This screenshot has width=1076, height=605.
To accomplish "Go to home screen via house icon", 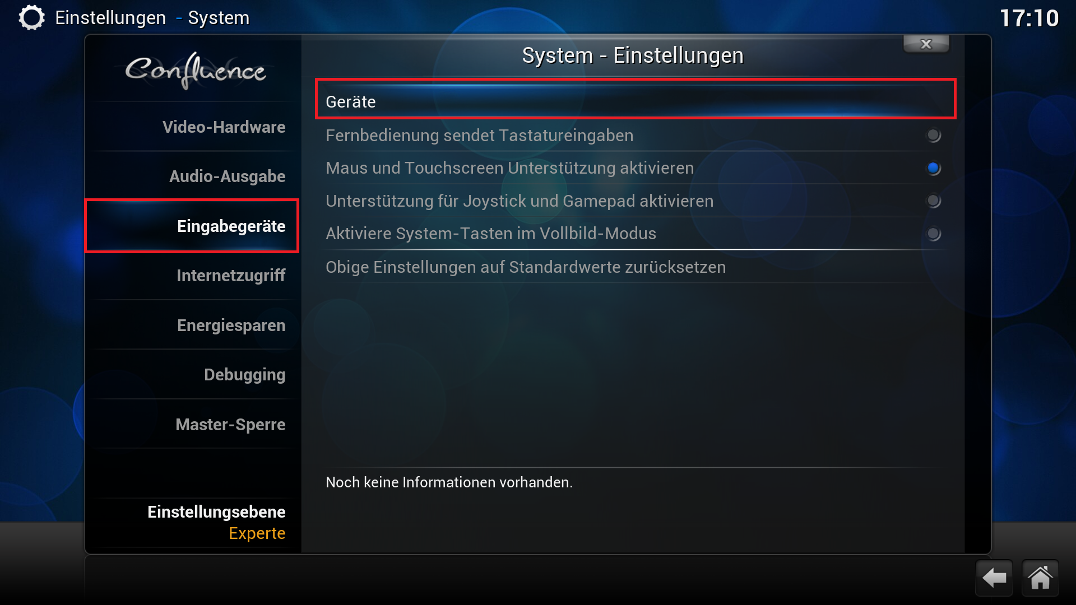I will (x=1040, y=578).
